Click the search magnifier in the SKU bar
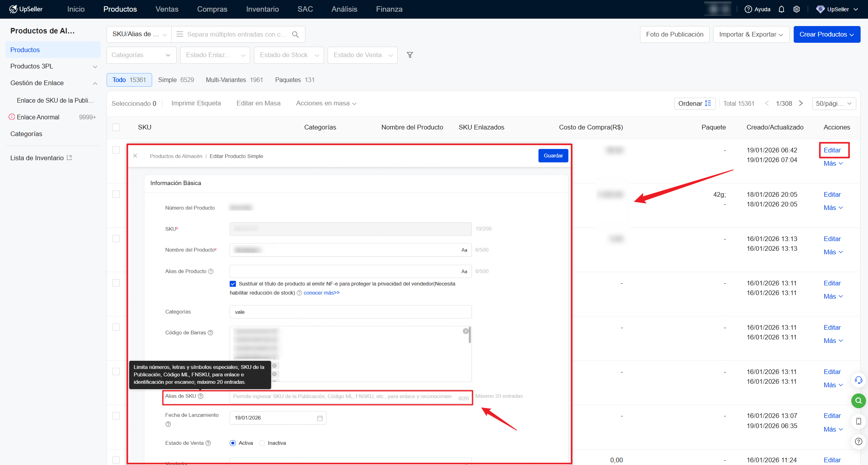Viewport: 868px width, 465px height. 295,34
